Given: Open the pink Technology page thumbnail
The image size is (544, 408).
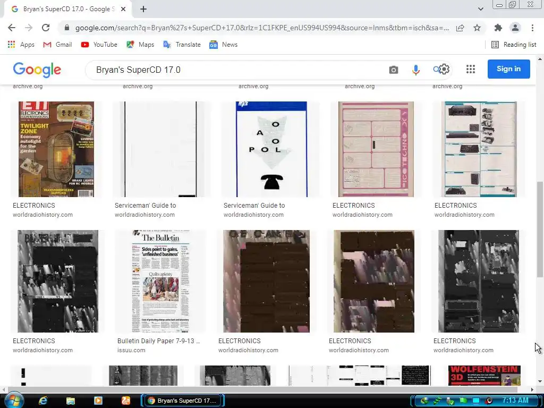Looking at the screenshot, I should 376,149.
